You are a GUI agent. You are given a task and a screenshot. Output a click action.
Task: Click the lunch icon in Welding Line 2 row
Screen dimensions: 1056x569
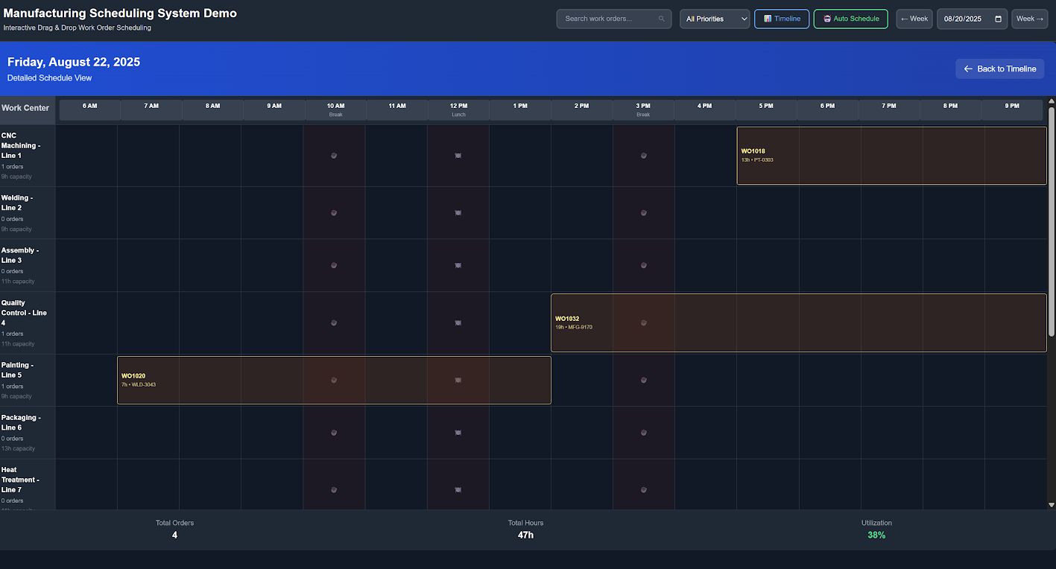tap(458, 212)
